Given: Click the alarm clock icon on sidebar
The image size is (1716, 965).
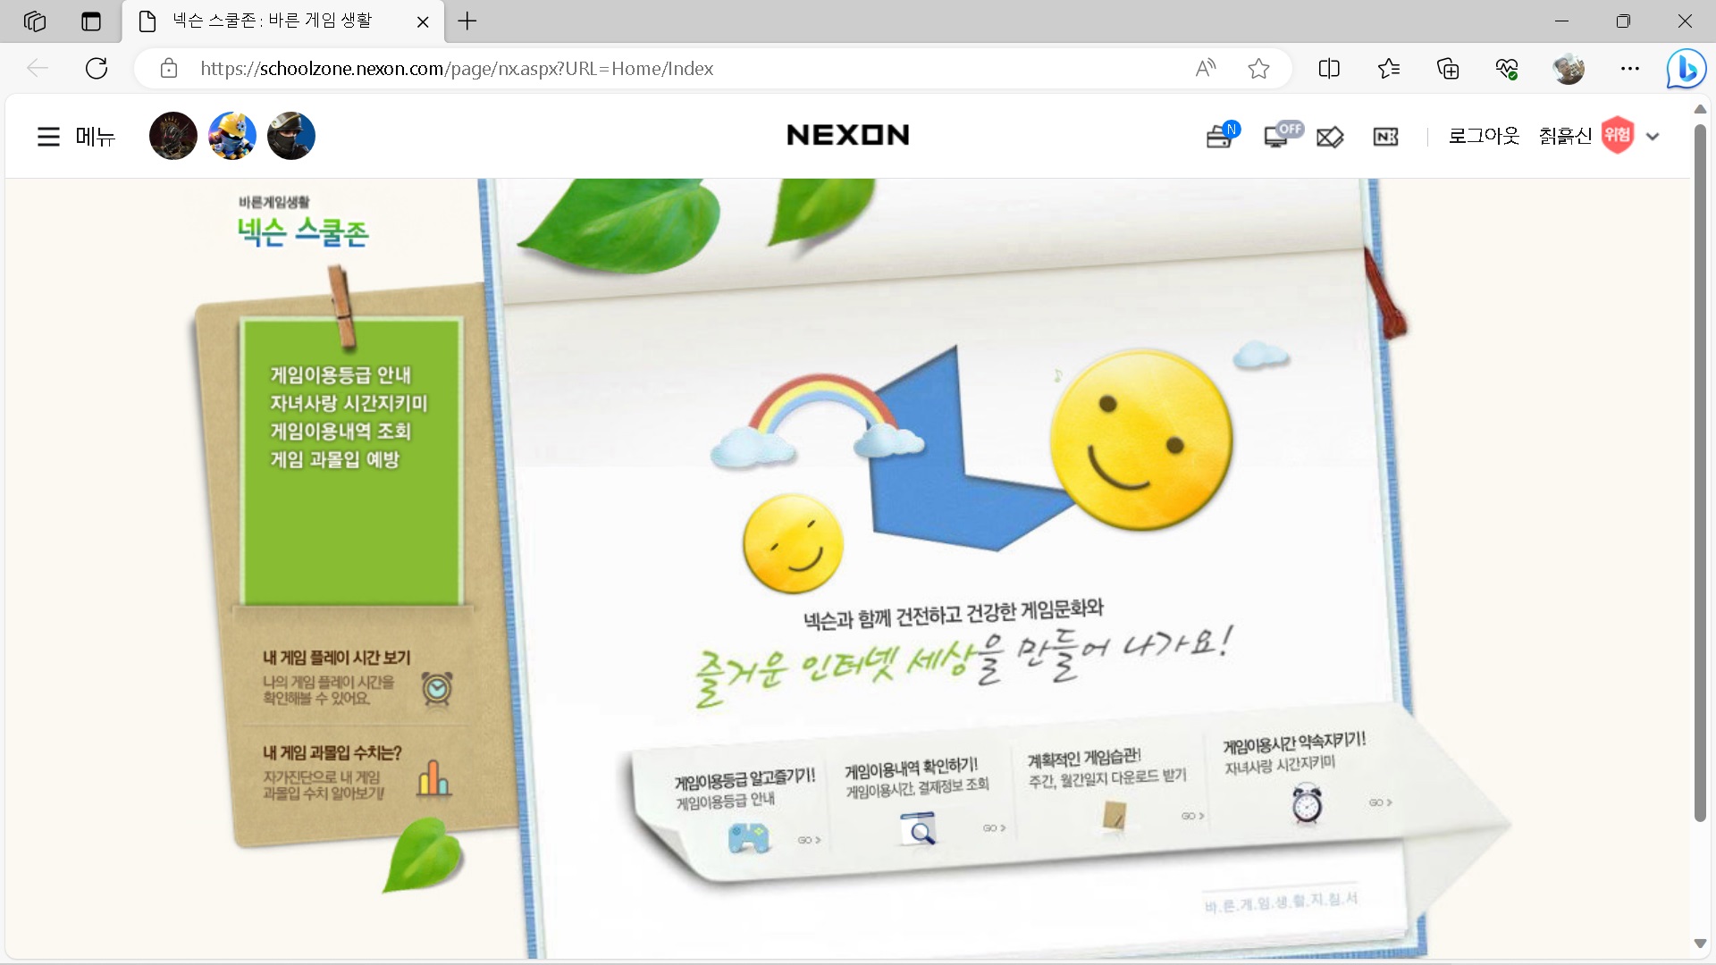Looking at the screenshot, I should 437,689.
